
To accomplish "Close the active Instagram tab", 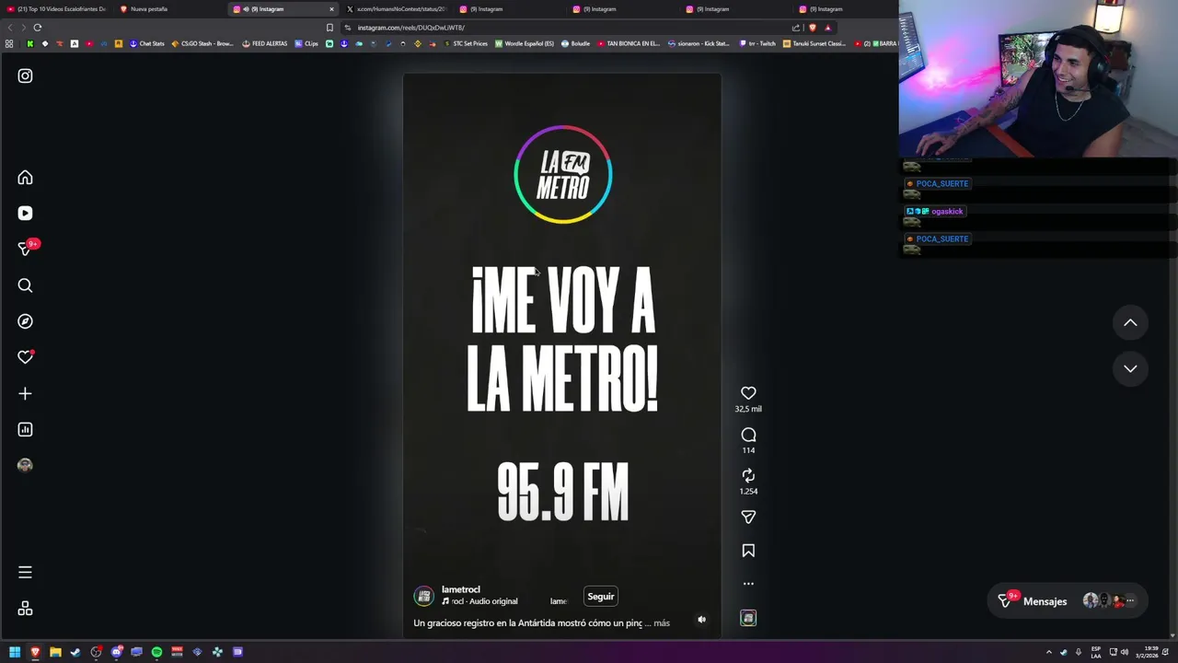I will tap(331, 9).
